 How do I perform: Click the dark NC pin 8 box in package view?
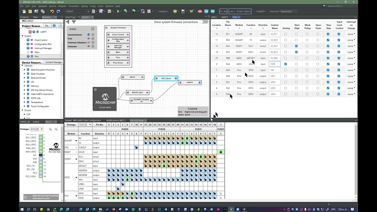pos(41,155)
